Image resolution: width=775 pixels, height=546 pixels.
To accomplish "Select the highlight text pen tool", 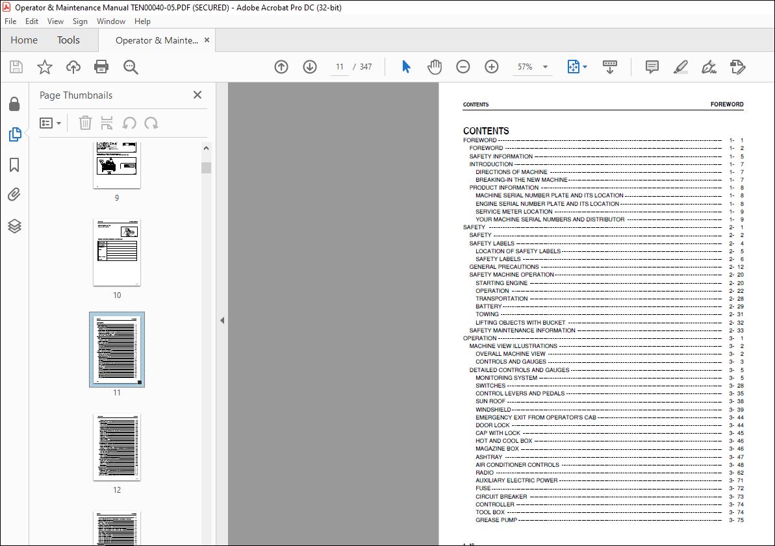I will (x=681, y=67).
